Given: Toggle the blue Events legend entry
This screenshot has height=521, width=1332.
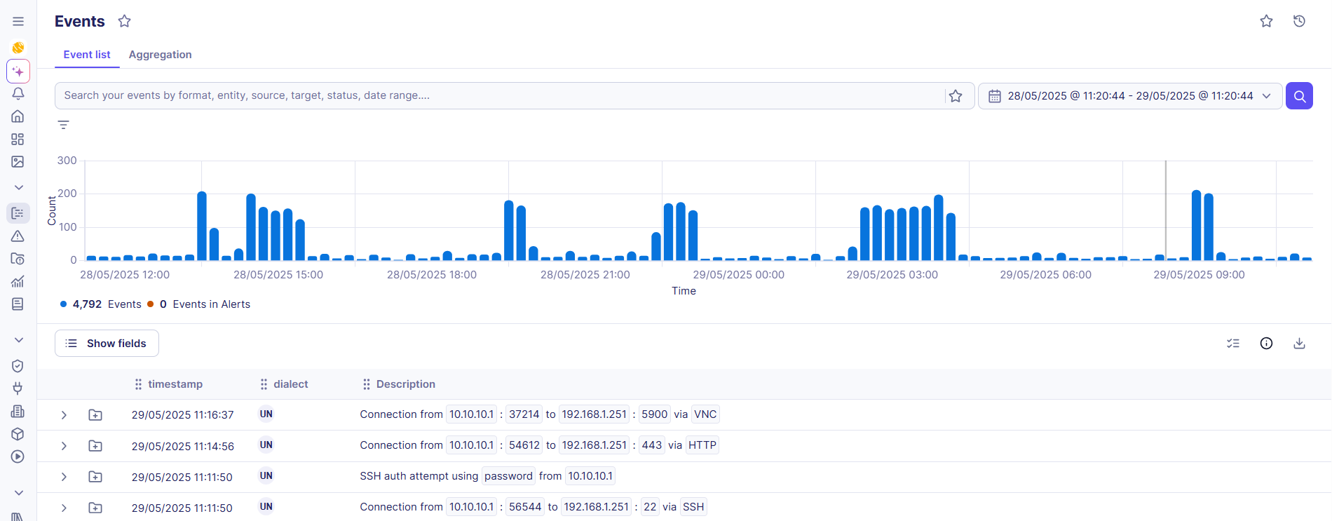Looking at the screenshot, I should pyautogui.click(x=101, y=304).
